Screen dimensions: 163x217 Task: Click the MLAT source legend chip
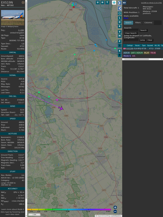pos(147,53)
